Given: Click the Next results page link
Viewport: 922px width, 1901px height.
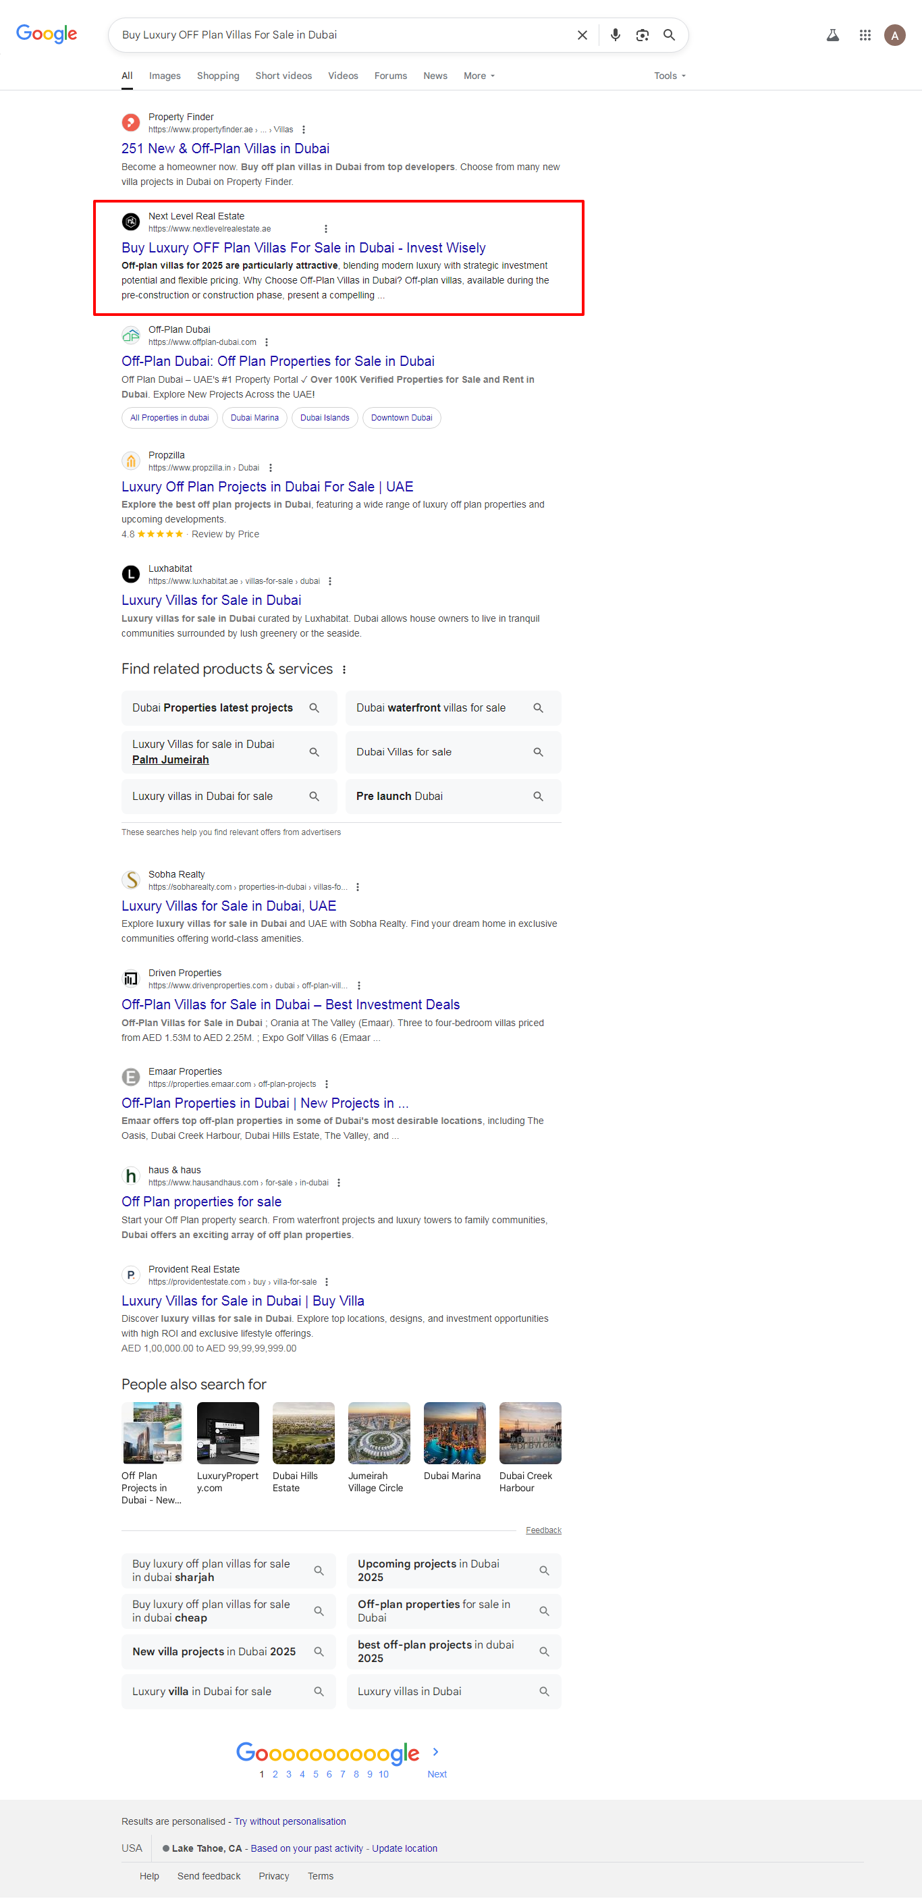Looking at the screenshot, I should (437, 1774).
